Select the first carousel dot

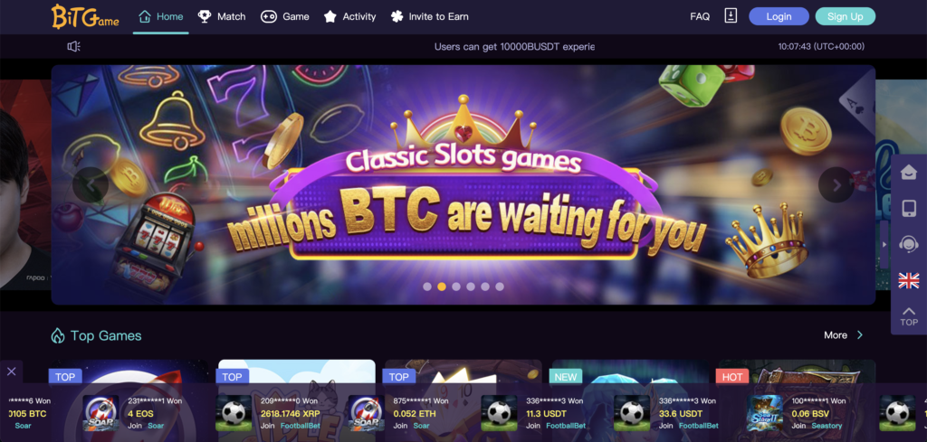tap(427, 287)
